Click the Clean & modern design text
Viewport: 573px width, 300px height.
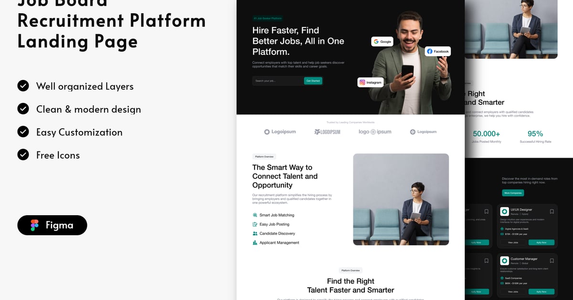pos(89,109)
